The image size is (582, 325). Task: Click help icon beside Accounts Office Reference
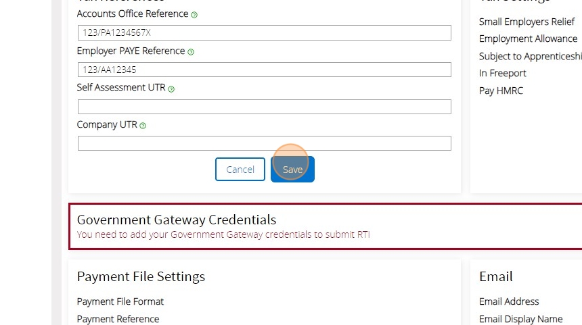(194, 15)
